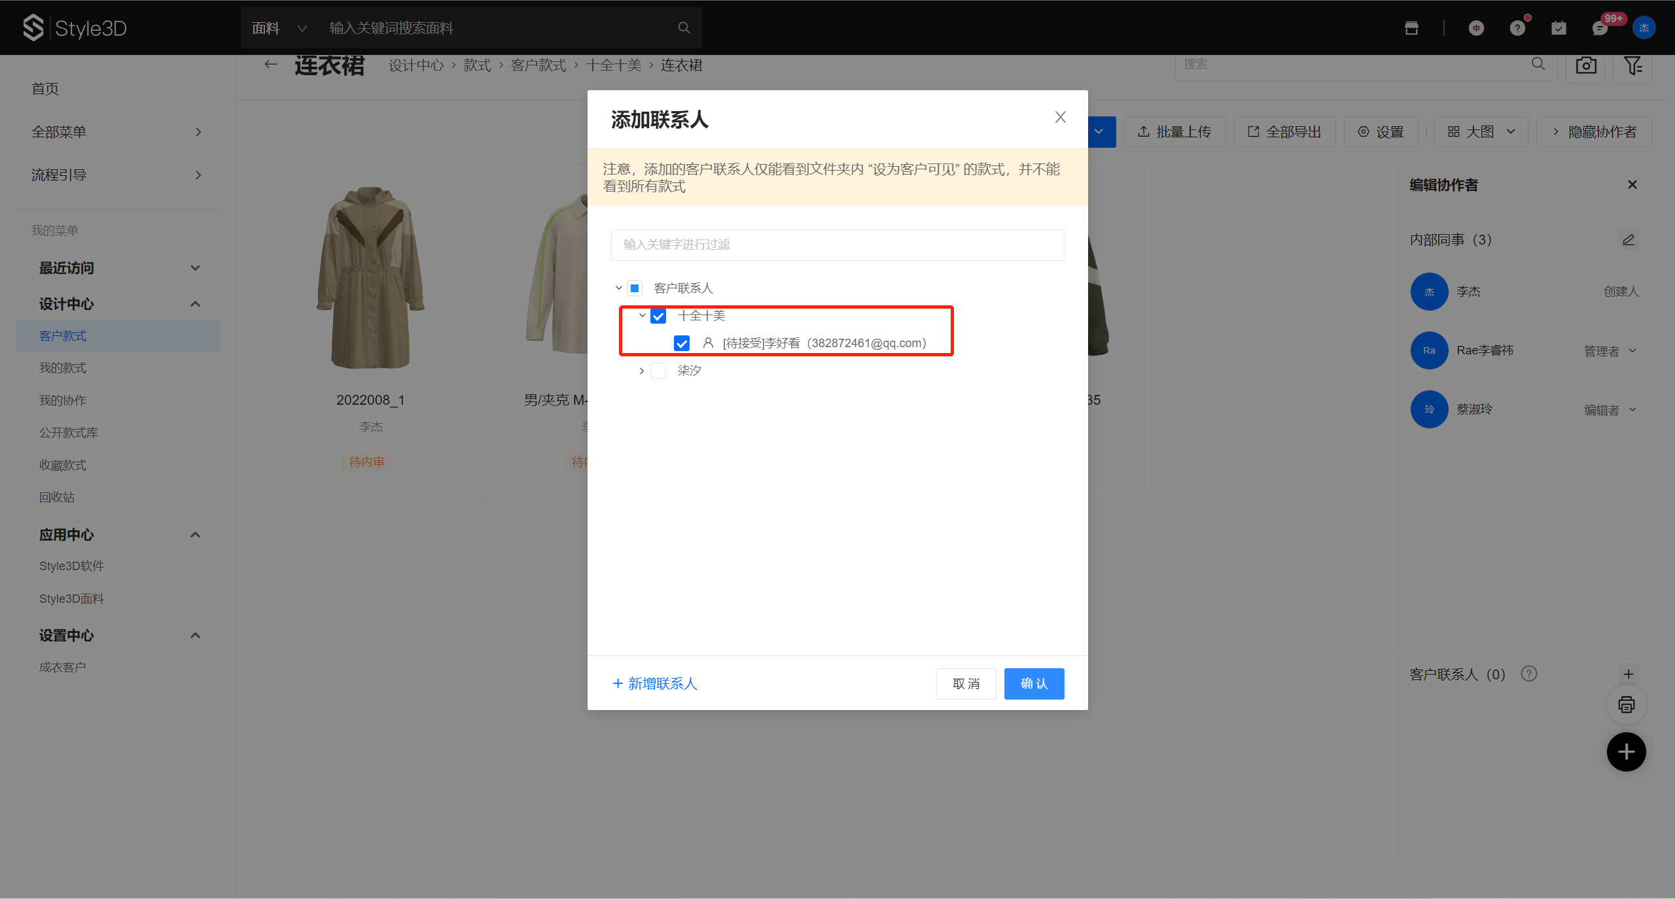
Task: Click the 确认 button in dialog
Action: [1034, 683]
